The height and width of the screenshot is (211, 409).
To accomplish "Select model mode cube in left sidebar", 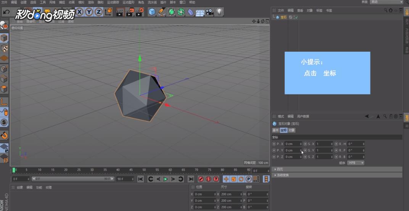I will tap(4, 38).
